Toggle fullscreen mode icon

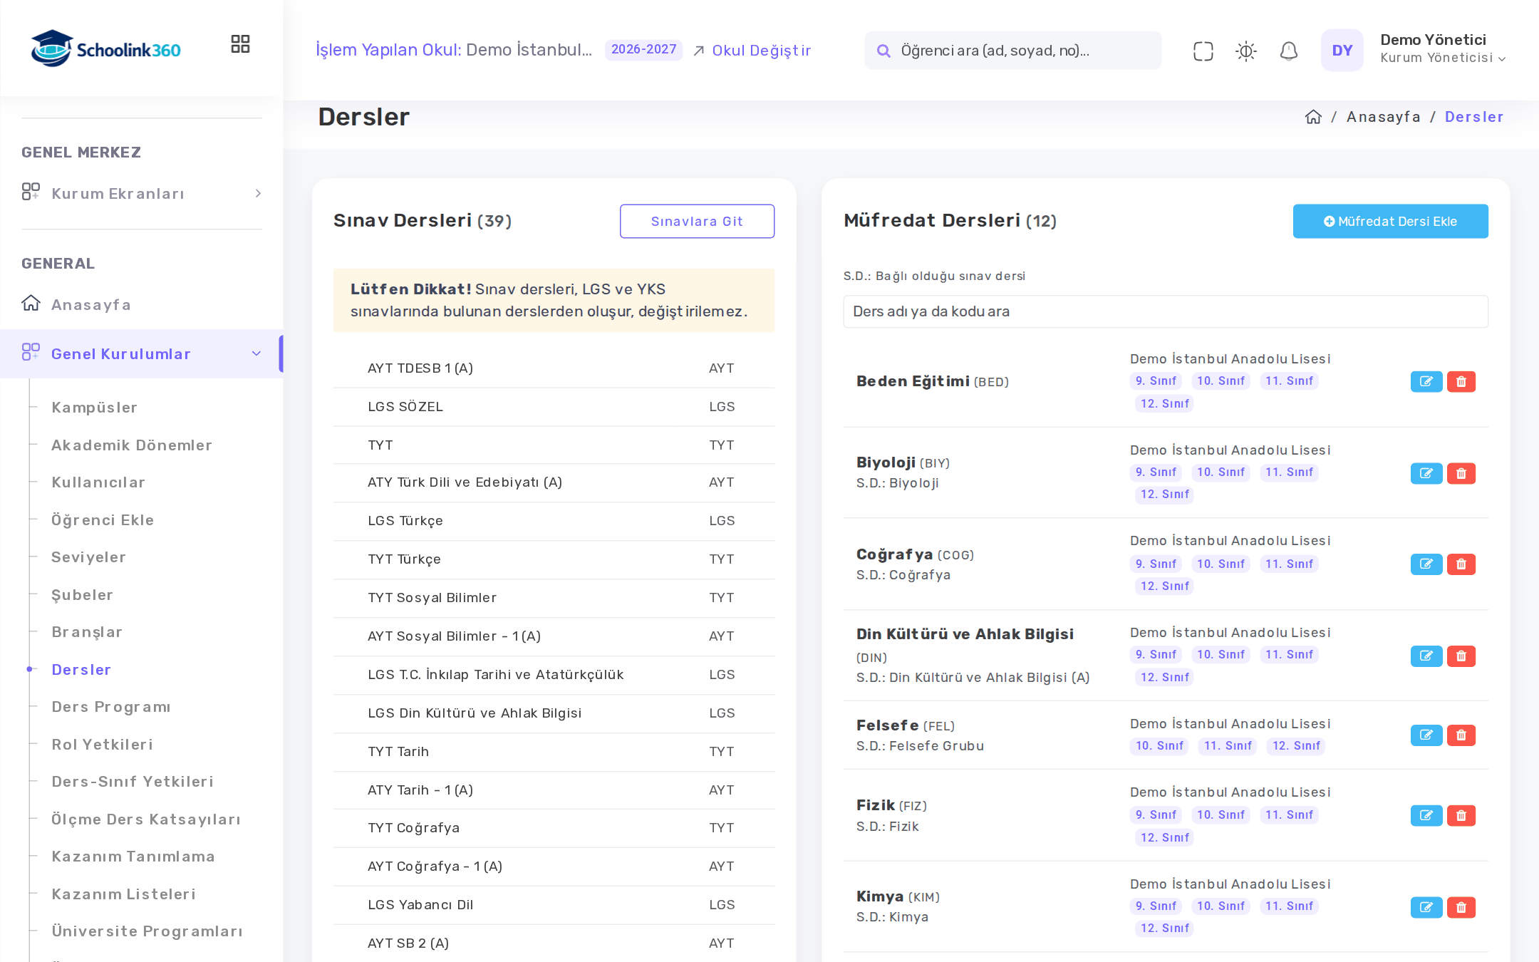[1203, 51]
